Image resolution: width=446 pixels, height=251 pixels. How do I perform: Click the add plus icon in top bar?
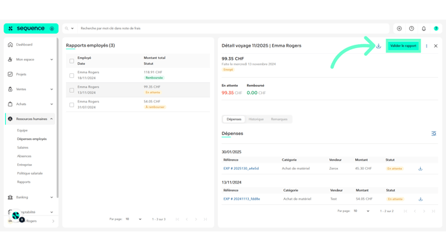[x=399, y=29]
